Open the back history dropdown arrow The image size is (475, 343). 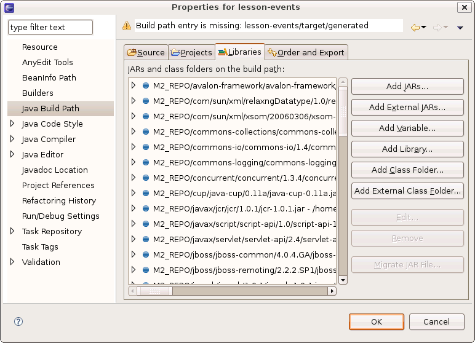pyautogui.click(x=423, y=27)
